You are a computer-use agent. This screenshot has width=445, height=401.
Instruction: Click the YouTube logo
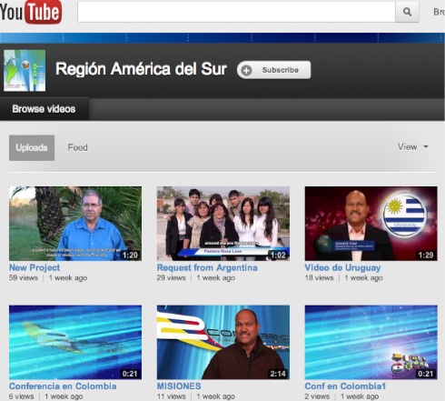click(x=31, y=12)
